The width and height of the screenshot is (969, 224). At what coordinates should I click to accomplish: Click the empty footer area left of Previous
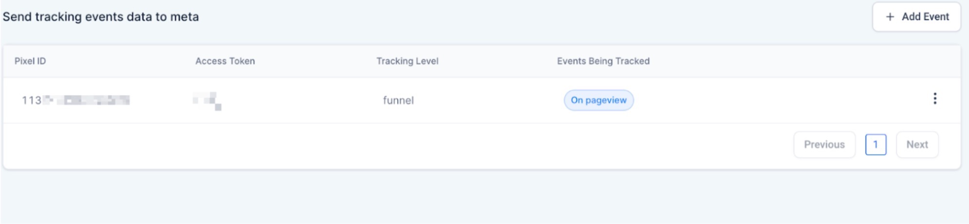(x=390, y=145)
